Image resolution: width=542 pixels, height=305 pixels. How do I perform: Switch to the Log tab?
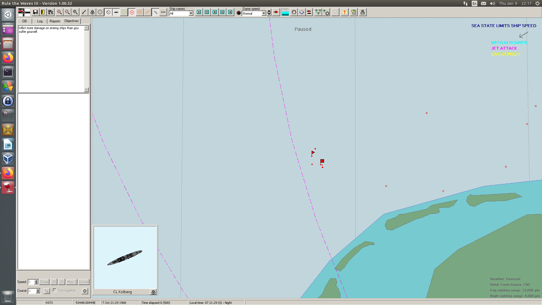[x=40, y=21]
